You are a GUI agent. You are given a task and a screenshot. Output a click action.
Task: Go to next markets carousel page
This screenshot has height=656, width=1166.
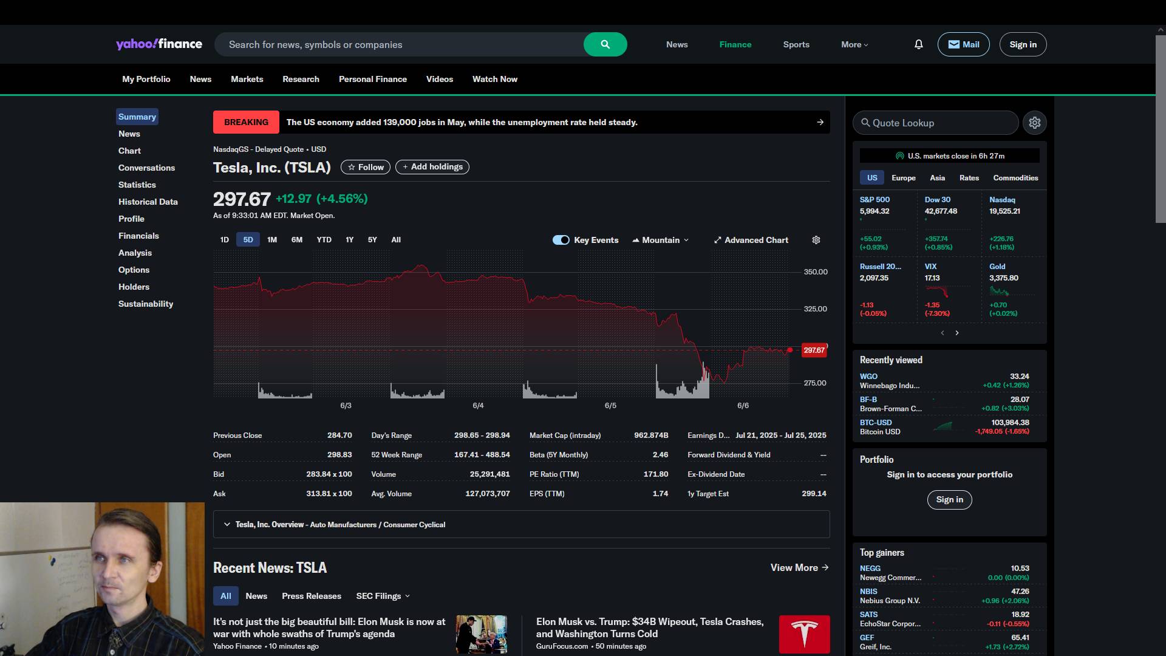click(x=957, y=333)
